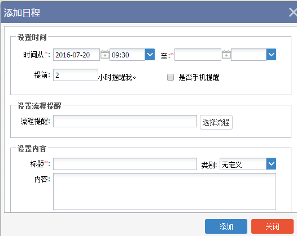297x236 pixels.
Task: Open the end date calendar picker icon
Action: (226, 55)
